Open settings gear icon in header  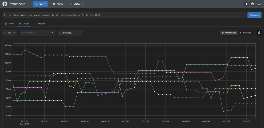[252, 4]
